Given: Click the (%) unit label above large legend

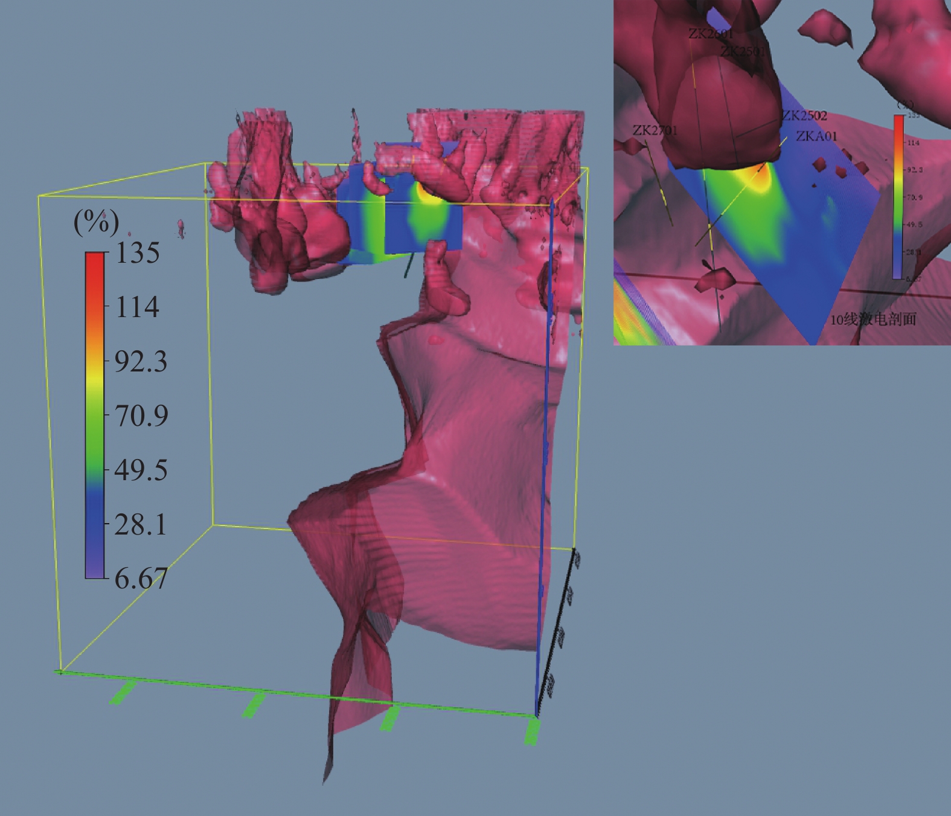Looking at the screenshot, I should pos(96,222).
